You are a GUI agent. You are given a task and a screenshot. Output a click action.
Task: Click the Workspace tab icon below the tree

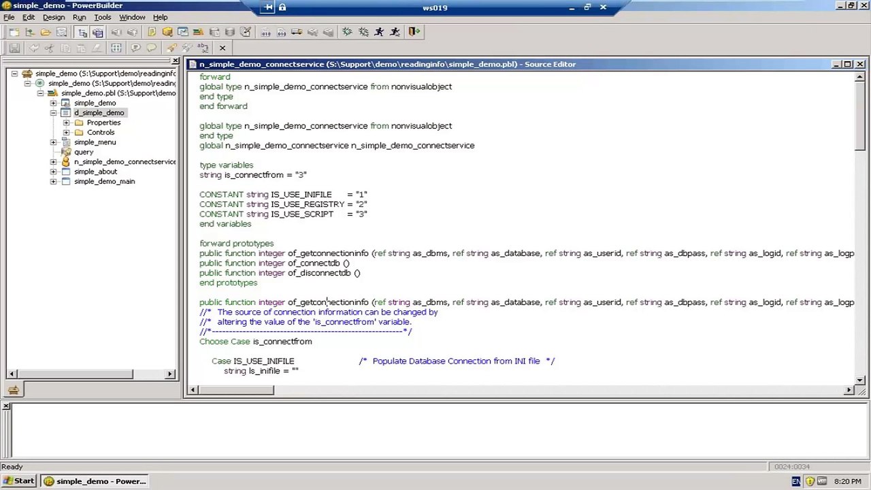click(13, 390)
